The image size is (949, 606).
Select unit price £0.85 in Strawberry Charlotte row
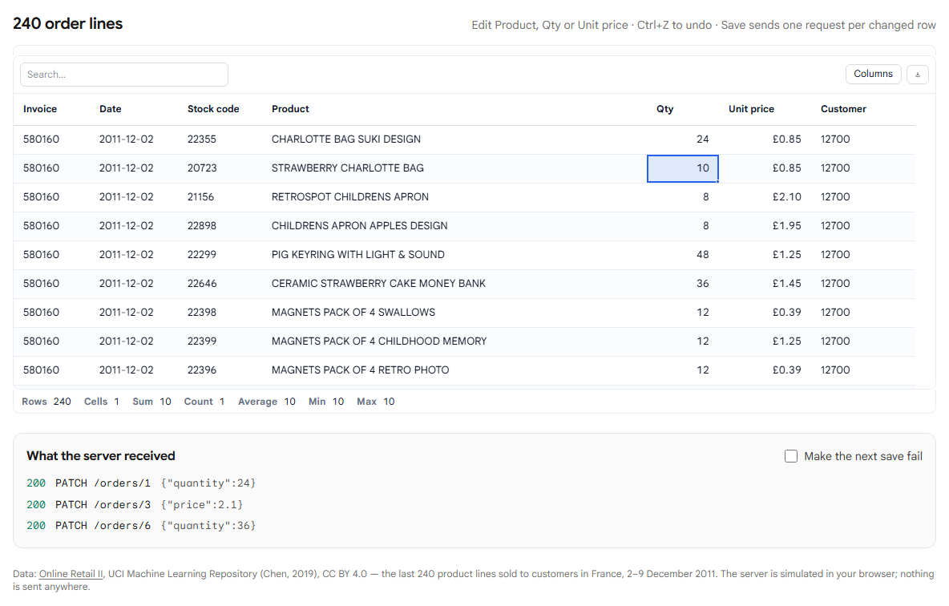tap(765, 168)
